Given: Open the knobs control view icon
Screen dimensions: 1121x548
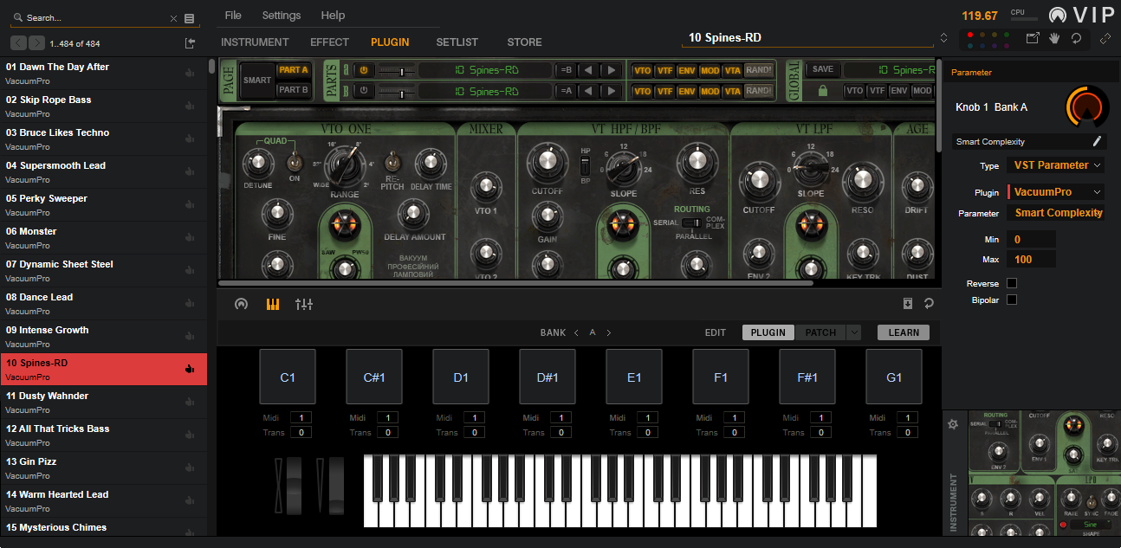Looking at the screenshot, I should click(x=241, y=304).
